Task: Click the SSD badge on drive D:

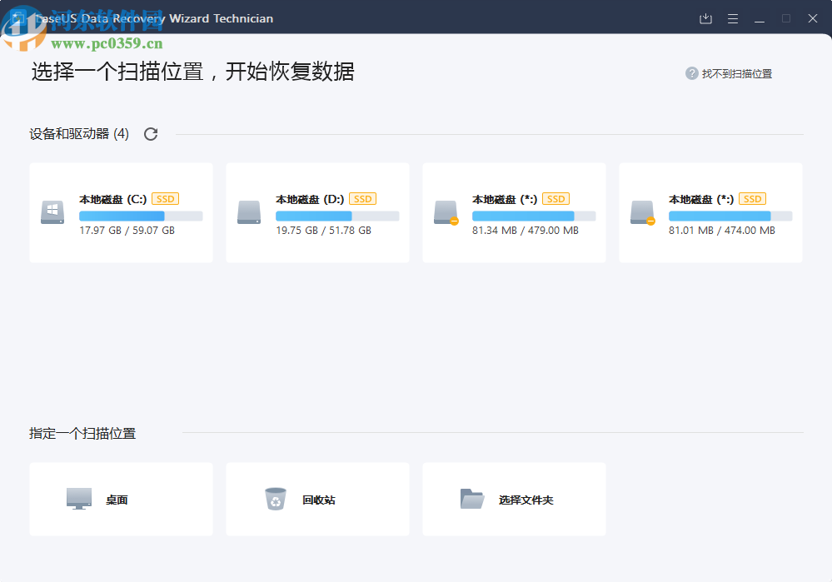Action: coord(362,199)
